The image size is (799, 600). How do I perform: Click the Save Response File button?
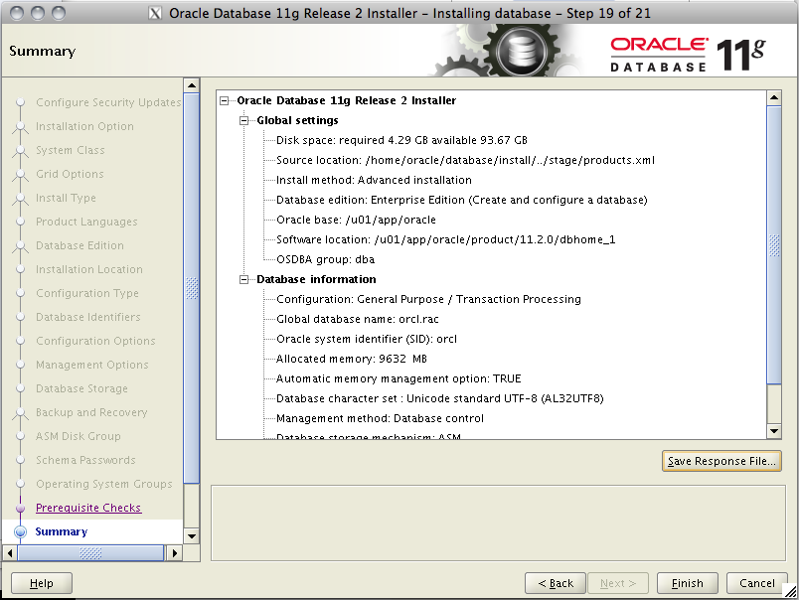[x=721, y=460]
